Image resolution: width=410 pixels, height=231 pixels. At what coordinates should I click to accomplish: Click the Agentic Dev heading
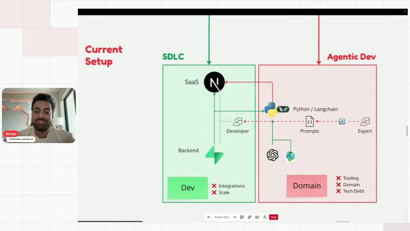pos(351,57)
